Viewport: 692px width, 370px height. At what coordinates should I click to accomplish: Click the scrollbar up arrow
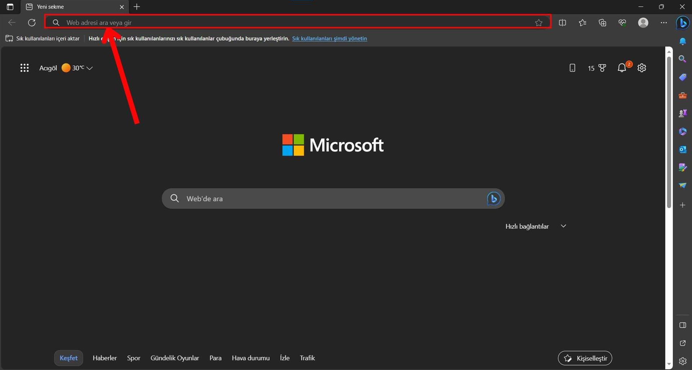tap(669, 51)
